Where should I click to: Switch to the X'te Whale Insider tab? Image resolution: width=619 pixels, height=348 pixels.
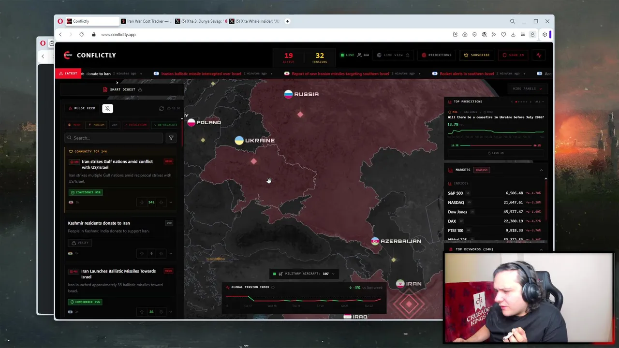(x=255, y=21)
